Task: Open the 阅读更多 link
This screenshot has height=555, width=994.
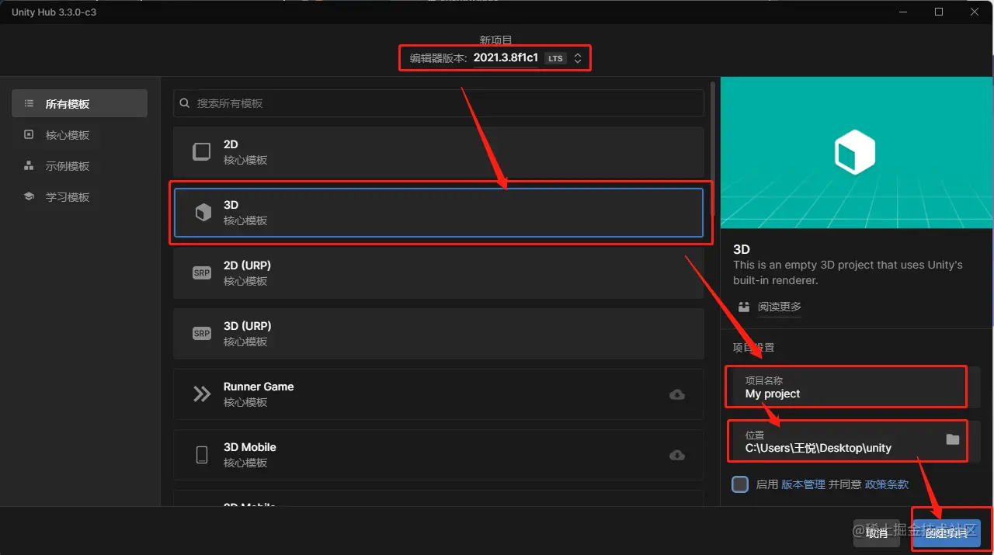Action: (780, 307)
